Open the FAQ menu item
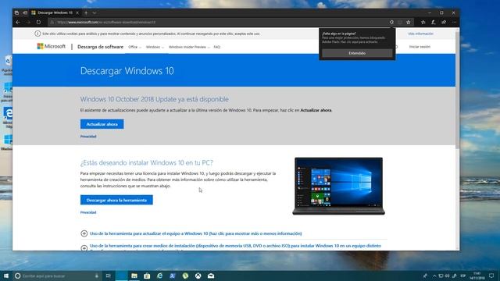 tap(217, 47)
